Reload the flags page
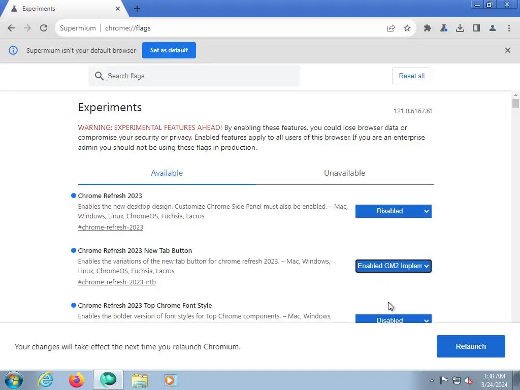Screen dimensions: 520x390 [44, 28]
